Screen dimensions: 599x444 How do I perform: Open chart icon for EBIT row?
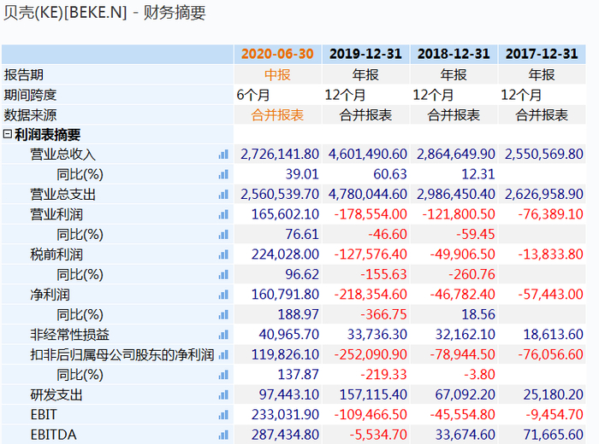tap(223, 415)
